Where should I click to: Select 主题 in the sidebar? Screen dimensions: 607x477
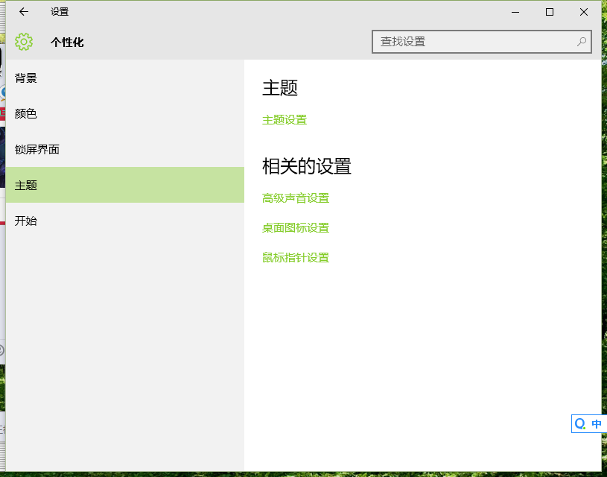click(x=125, y=185)
